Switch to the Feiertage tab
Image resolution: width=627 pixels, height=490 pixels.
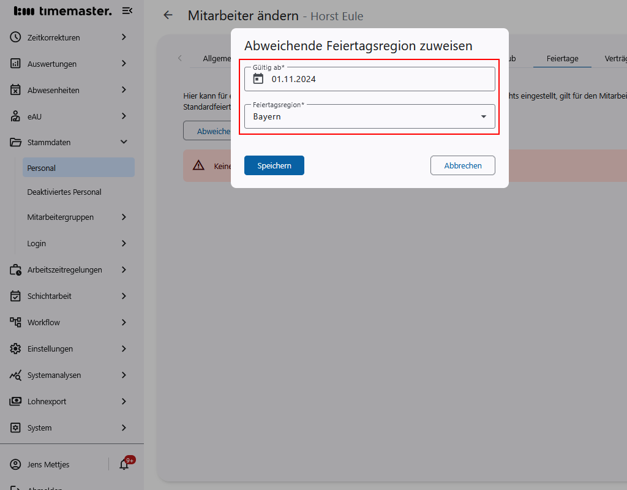point(562,58)
